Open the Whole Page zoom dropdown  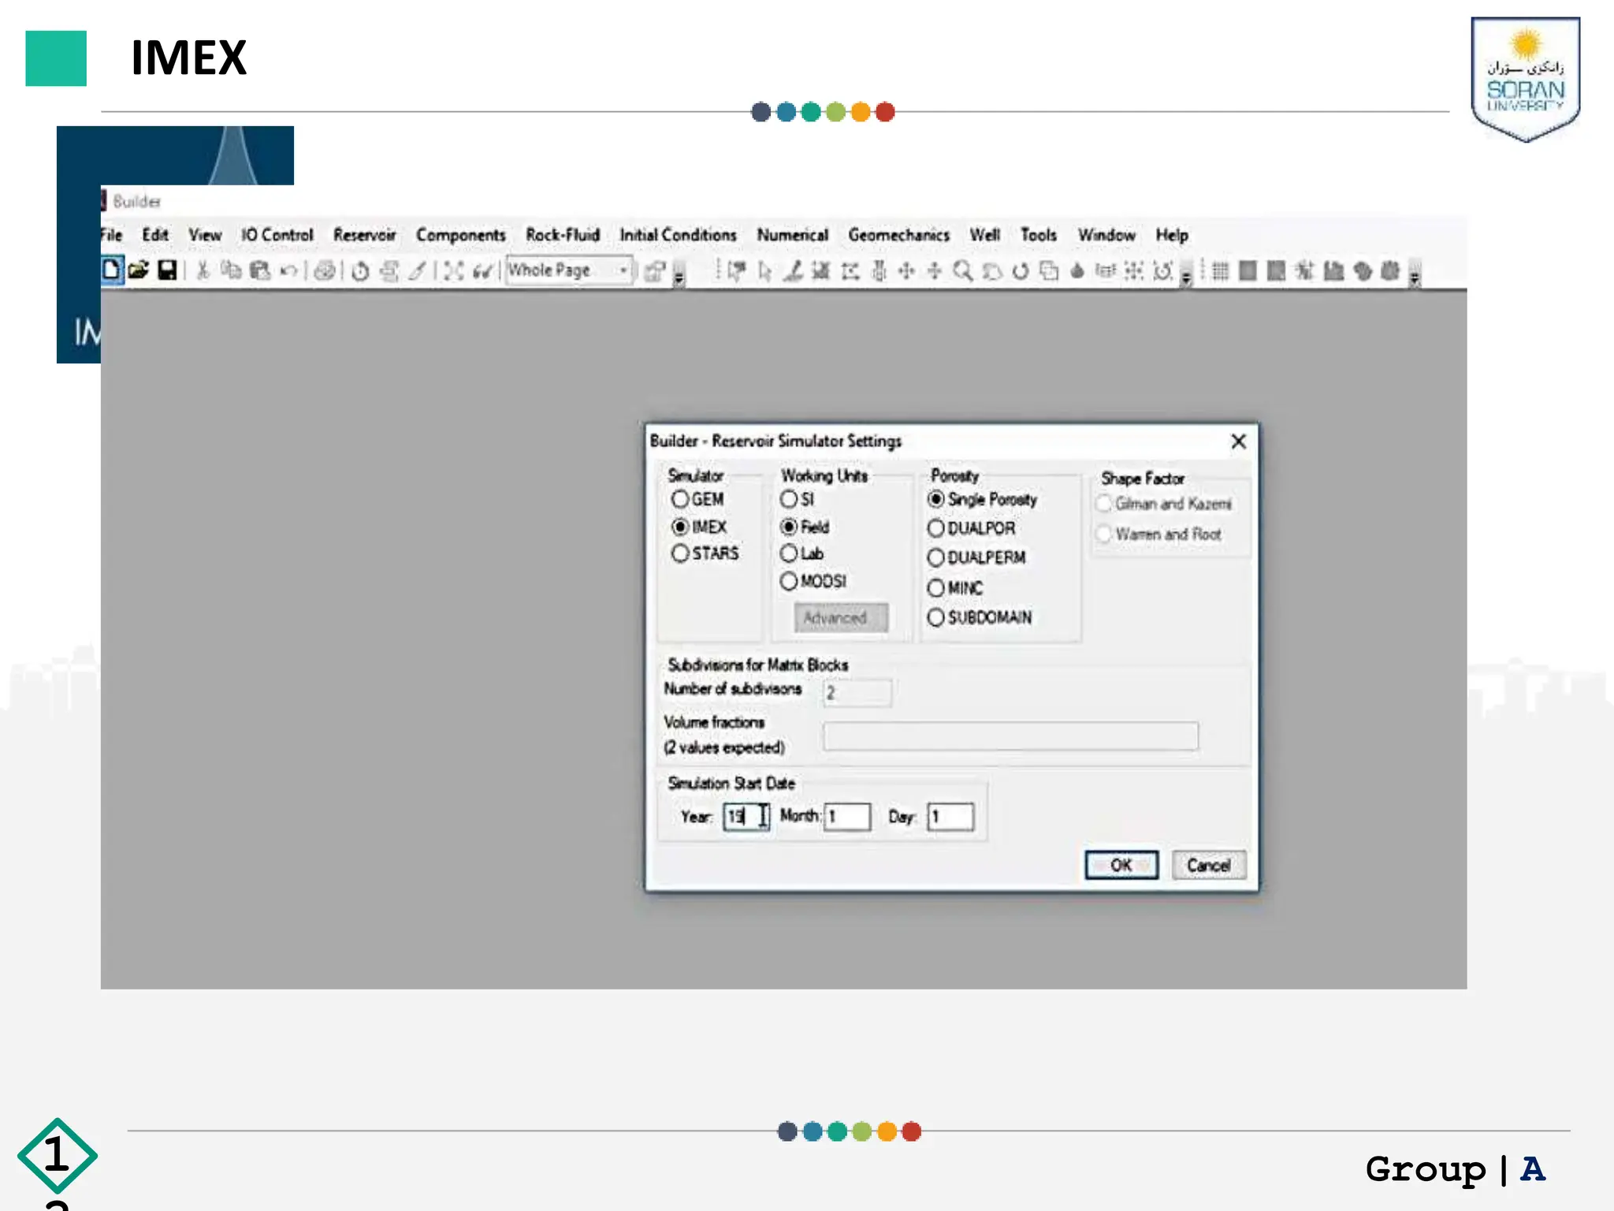(x=623, y=270)
